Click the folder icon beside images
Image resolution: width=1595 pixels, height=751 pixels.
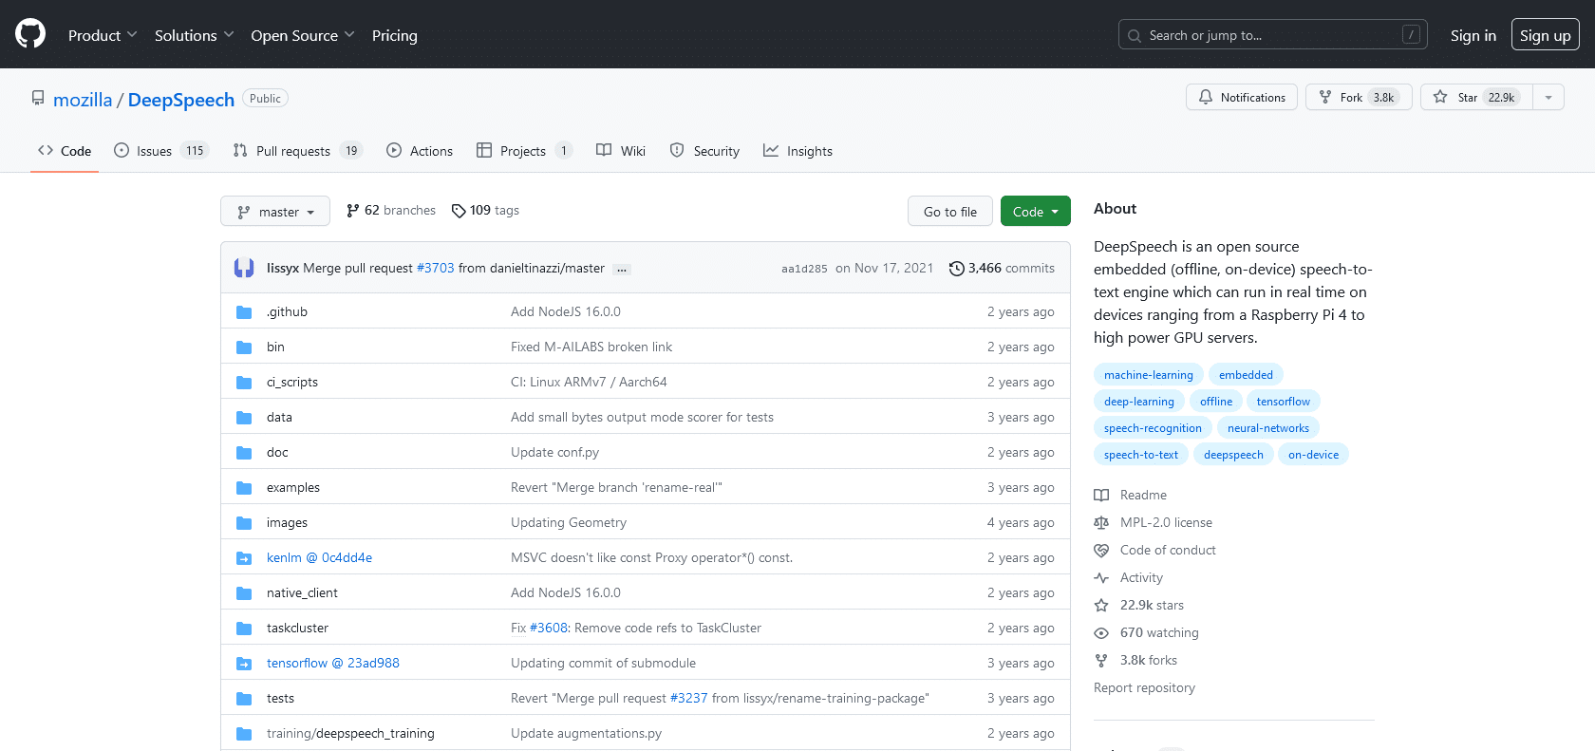[x=244, y=523]
